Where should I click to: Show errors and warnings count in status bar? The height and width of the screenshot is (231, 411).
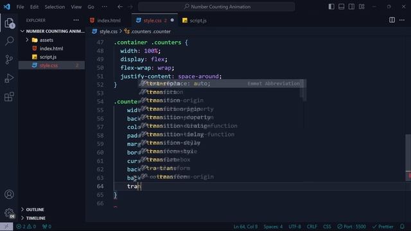pos(26,227)
